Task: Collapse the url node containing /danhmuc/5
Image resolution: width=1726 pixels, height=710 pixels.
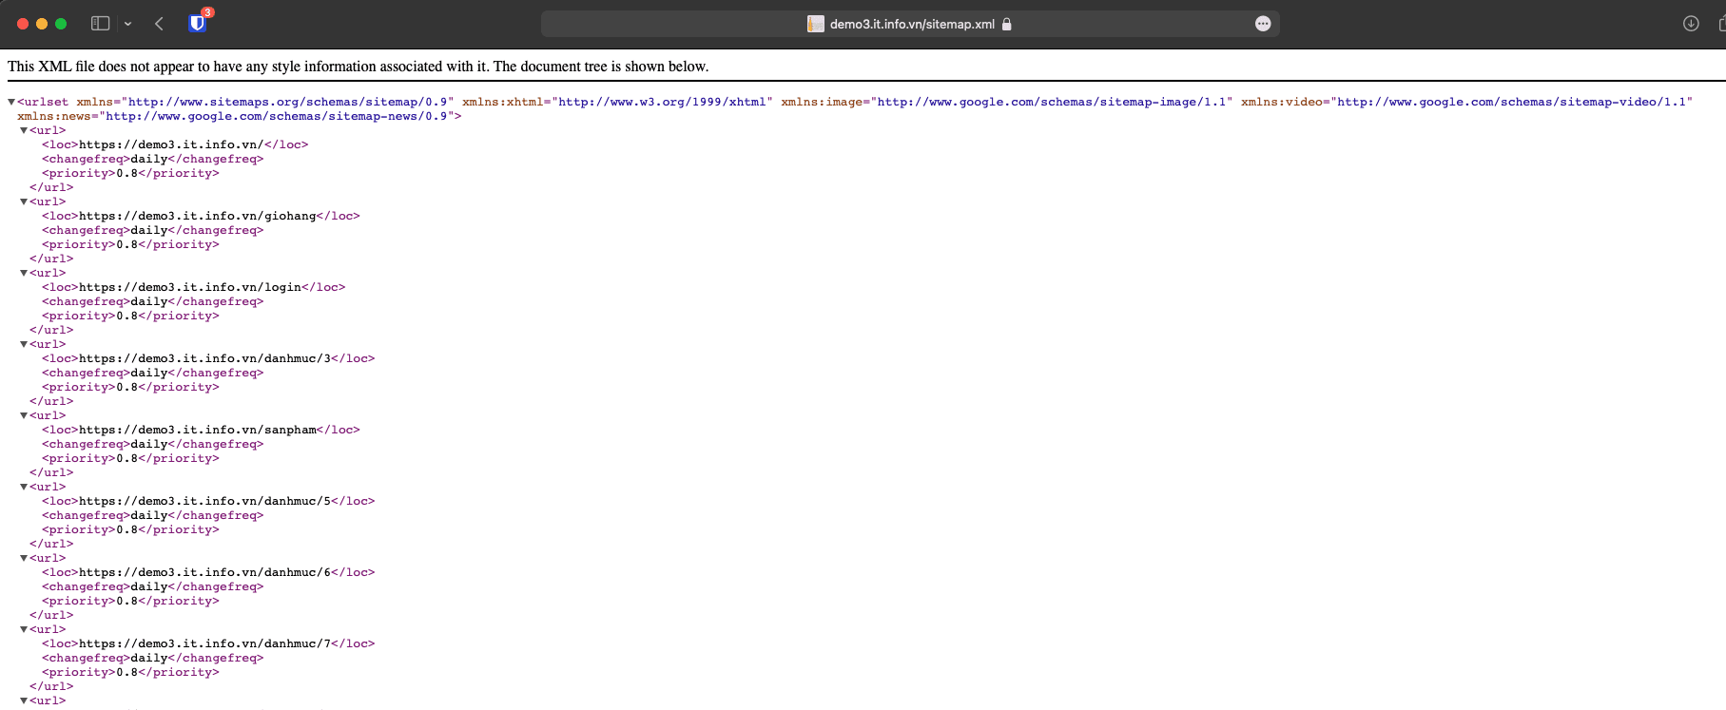Action: click(24, 487)
